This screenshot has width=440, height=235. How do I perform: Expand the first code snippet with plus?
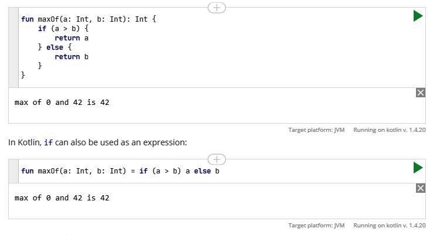tap(217, 8)
